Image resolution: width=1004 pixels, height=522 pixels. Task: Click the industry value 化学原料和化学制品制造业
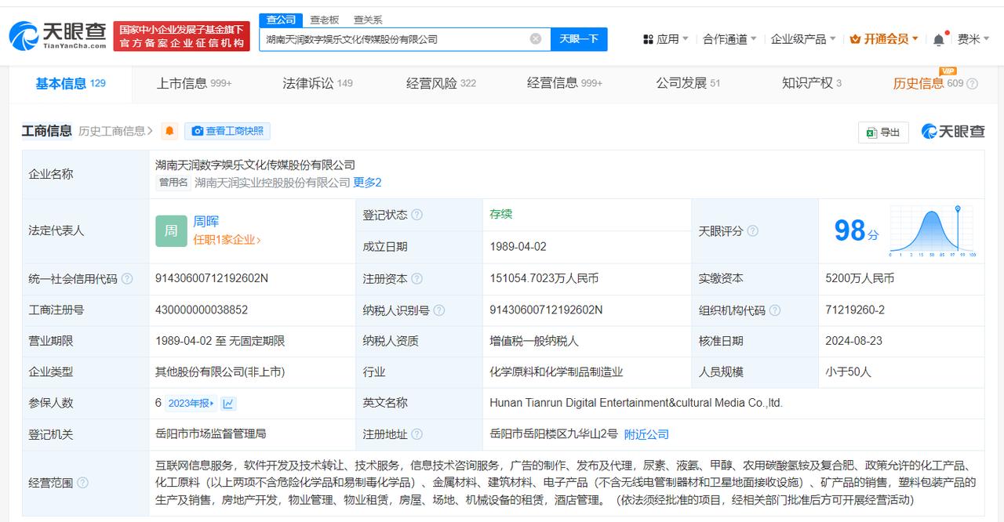tap(556, 372)
